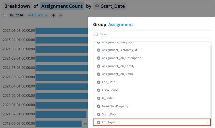Click the FiscalPeriod attribute icon
Screen dimensions: 215x128
point(99,90)
